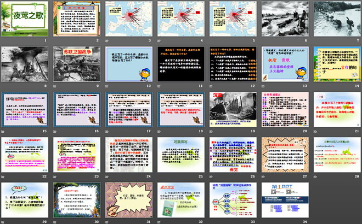Select slide 12 black slide with numbered list
The image size is (362, 224).
233,64
